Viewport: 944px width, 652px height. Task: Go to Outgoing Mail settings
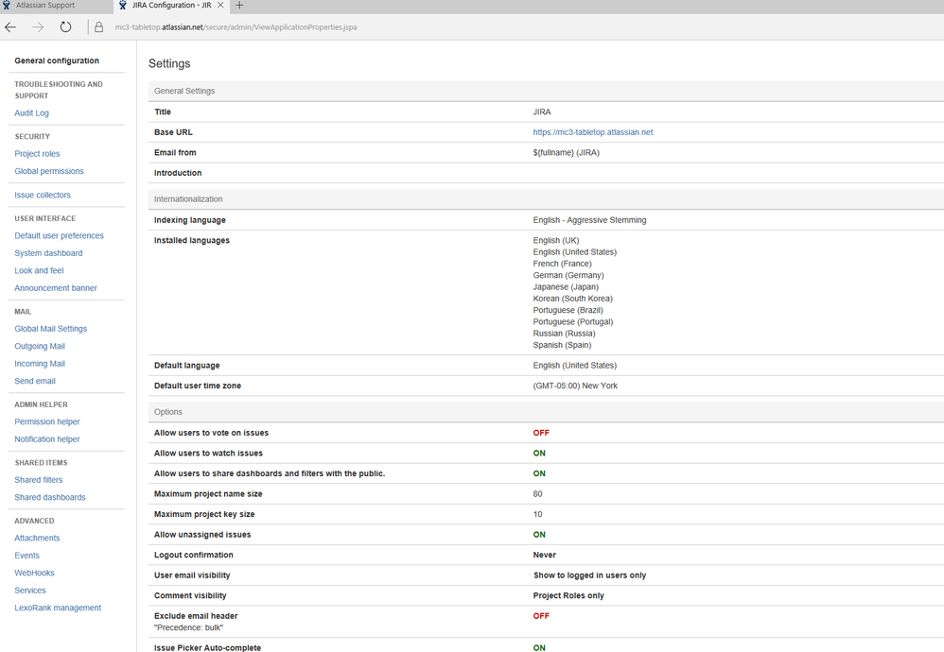(40, 347)
